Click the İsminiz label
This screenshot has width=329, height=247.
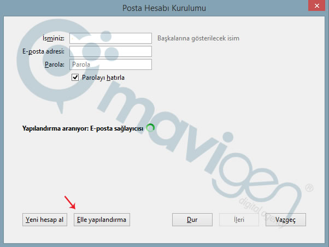[x=54, y=38]
